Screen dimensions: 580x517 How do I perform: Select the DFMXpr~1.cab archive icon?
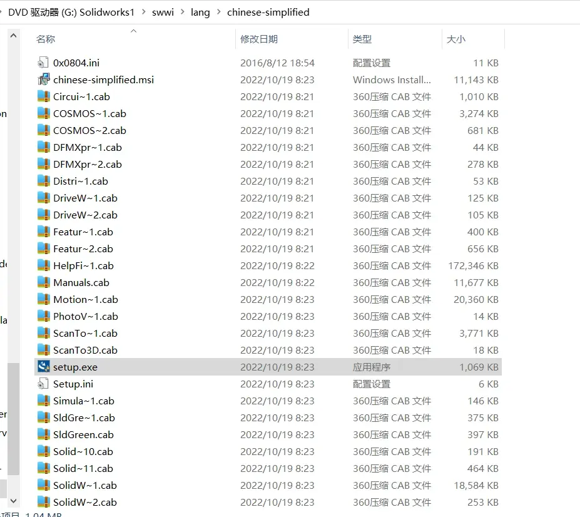(x=43, y=147)
